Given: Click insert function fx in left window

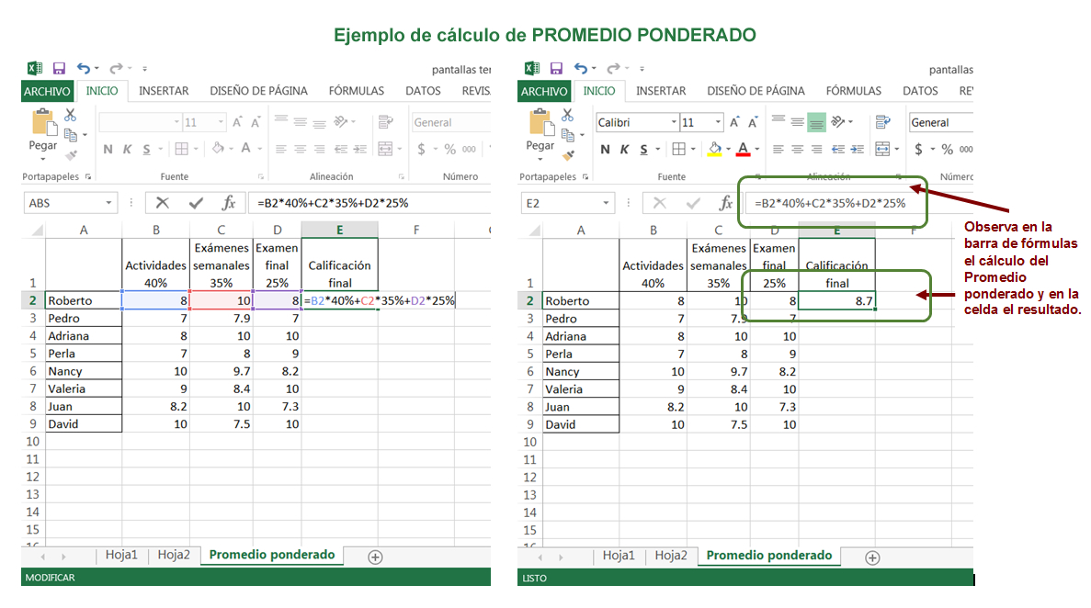Looking at the screenshot, I should click(x=228, y=202).
